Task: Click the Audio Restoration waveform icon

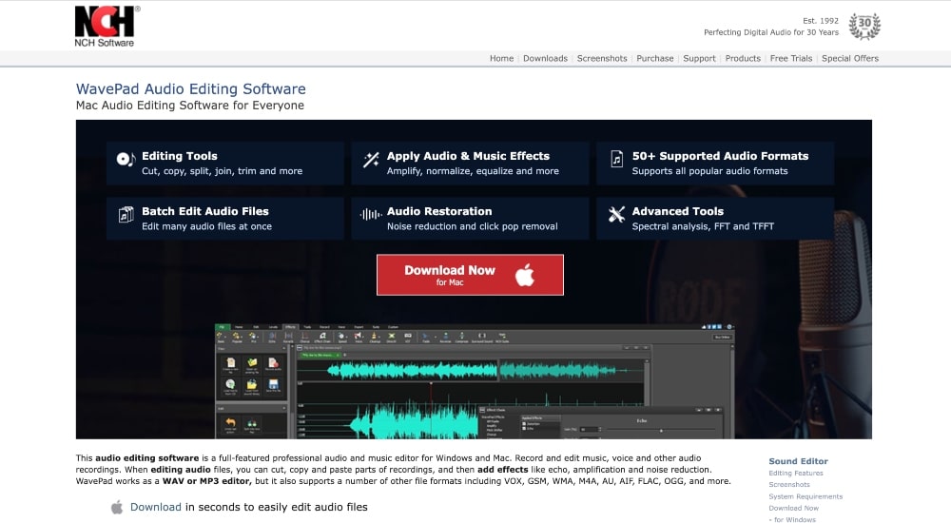Action: pyautogui.click(x=371, y=214)
